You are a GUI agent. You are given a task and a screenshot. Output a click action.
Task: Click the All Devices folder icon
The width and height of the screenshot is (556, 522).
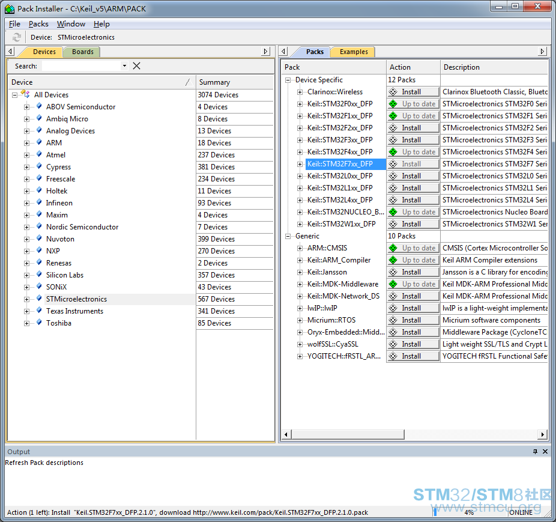(26, 94)
